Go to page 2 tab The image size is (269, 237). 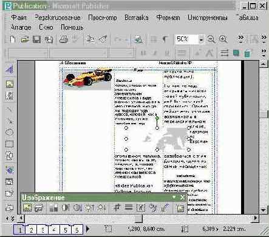click(x=31, y=230)
